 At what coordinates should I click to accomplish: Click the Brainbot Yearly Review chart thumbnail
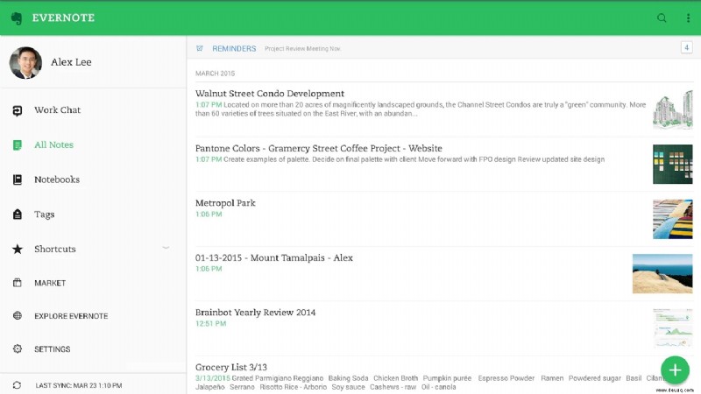coord(673,328)
